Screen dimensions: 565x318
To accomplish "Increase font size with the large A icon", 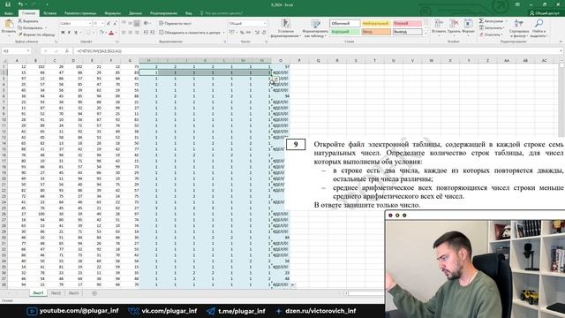I will point(109,24).
